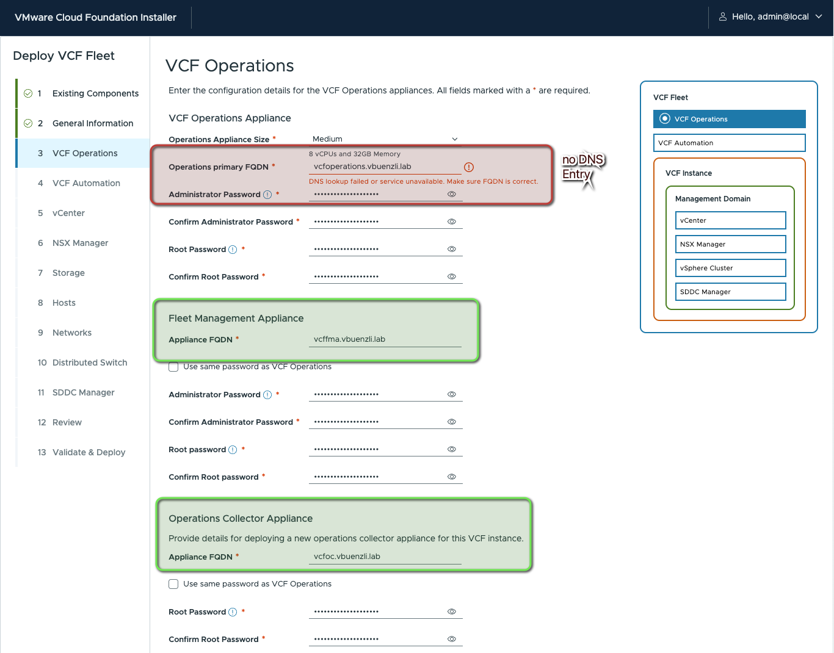
Task: Reveal Operations Collector Confirm Root Password with eye icon
Action: coord(452,639)
